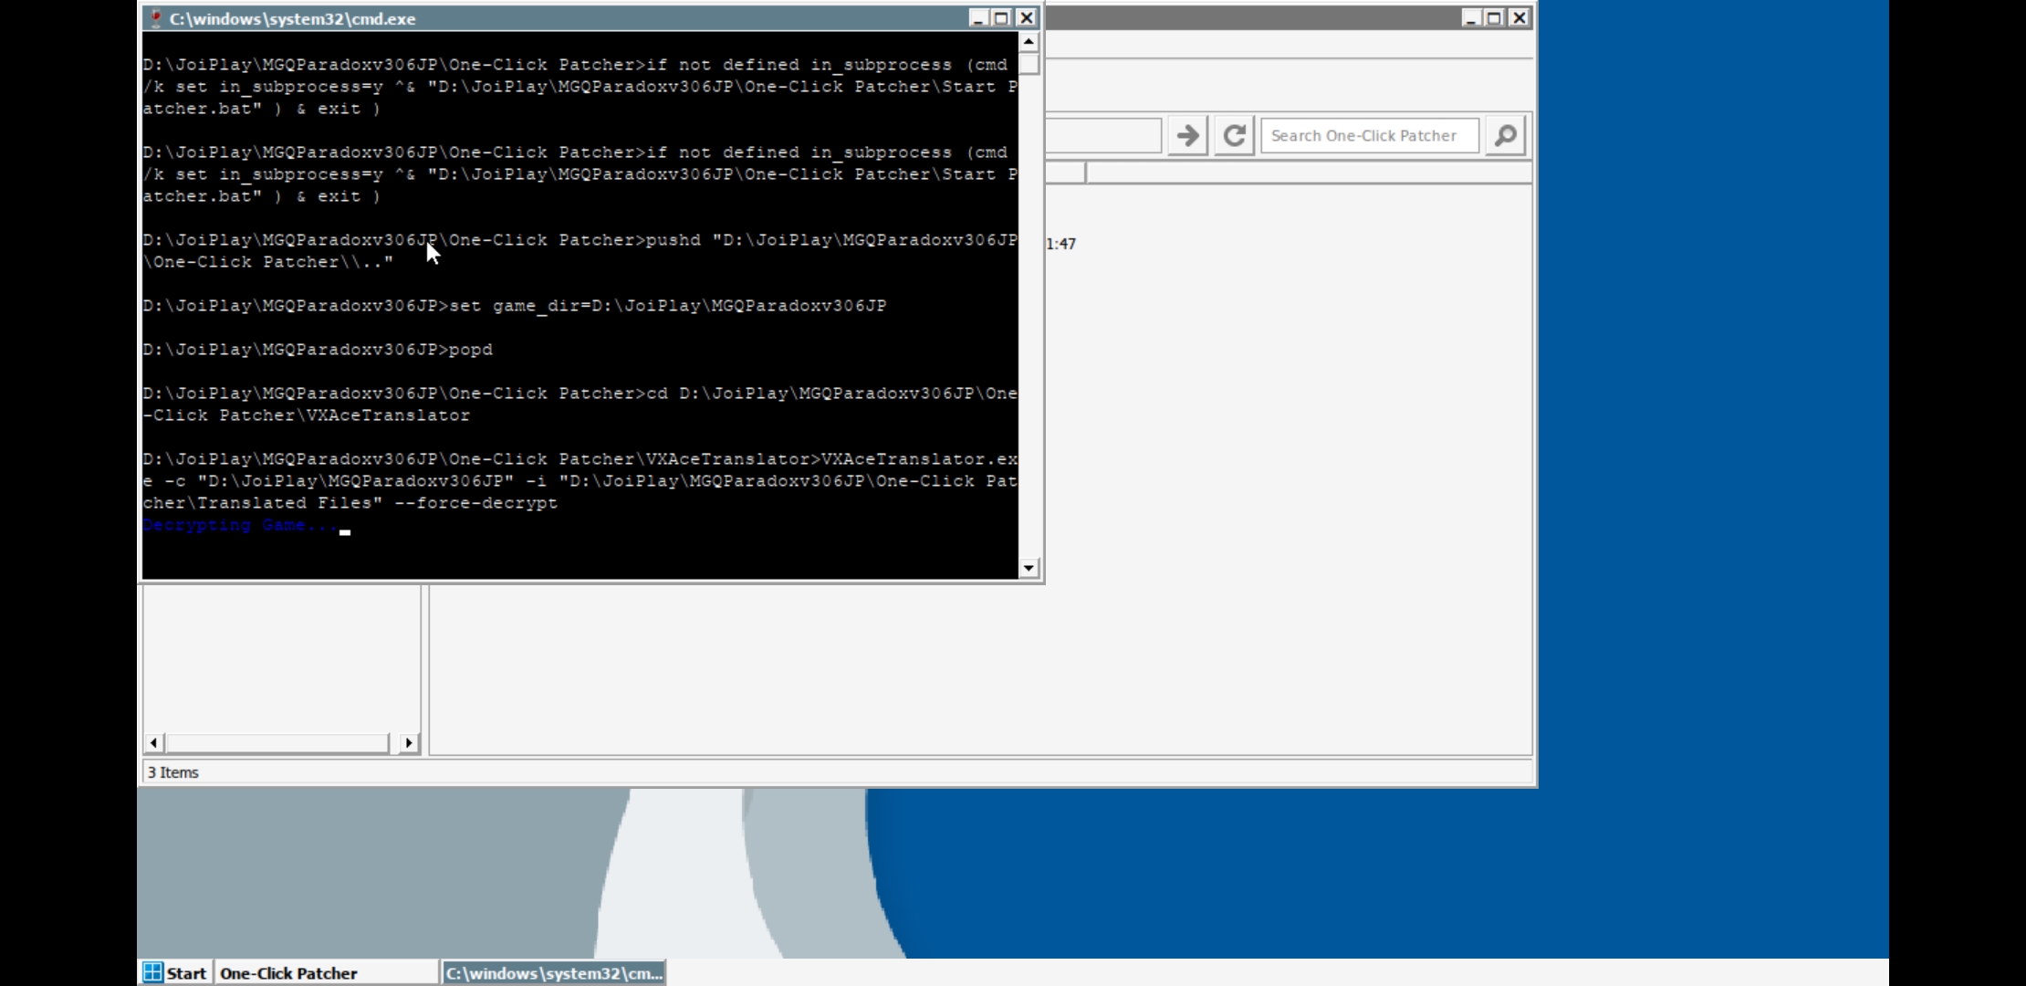2026x986 pixels.
Task: Maximize the cmd.exe window
Action: (x=1002, y=18)
